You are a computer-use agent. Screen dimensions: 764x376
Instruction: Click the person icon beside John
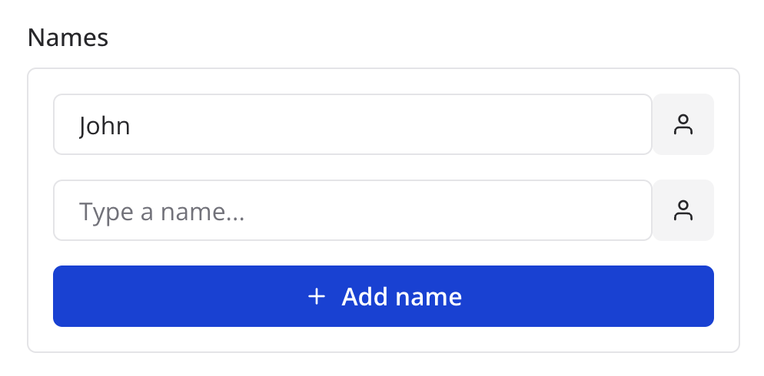pos(683,124)
